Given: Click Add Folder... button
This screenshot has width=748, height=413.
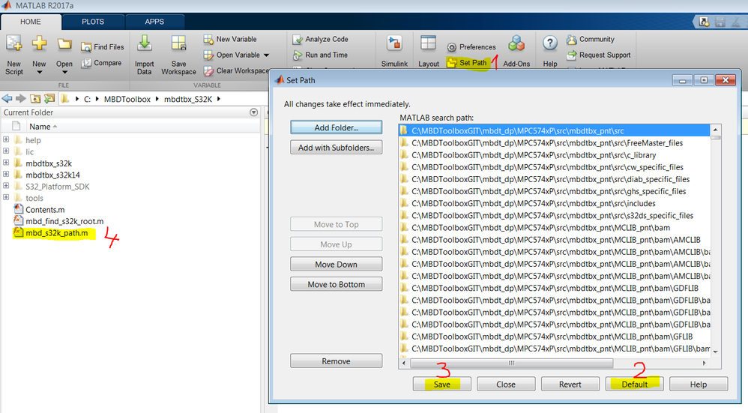Looking at the screenshot, I should point(337,127).
